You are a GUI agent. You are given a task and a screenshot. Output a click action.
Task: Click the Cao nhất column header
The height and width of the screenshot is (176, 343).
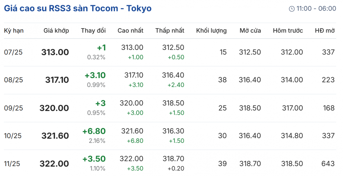click(130, 31)
